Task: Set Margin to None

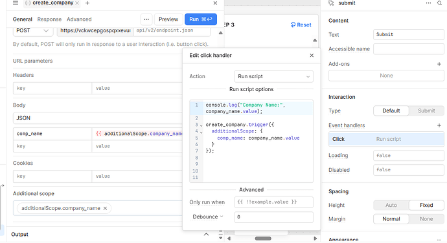Action: point(426,219)
